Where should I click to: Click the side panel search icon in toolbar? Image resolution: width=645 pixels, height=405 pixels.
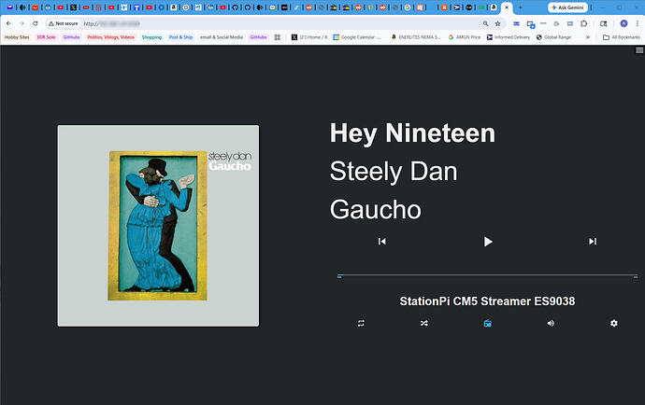click(x=604, y=24)
